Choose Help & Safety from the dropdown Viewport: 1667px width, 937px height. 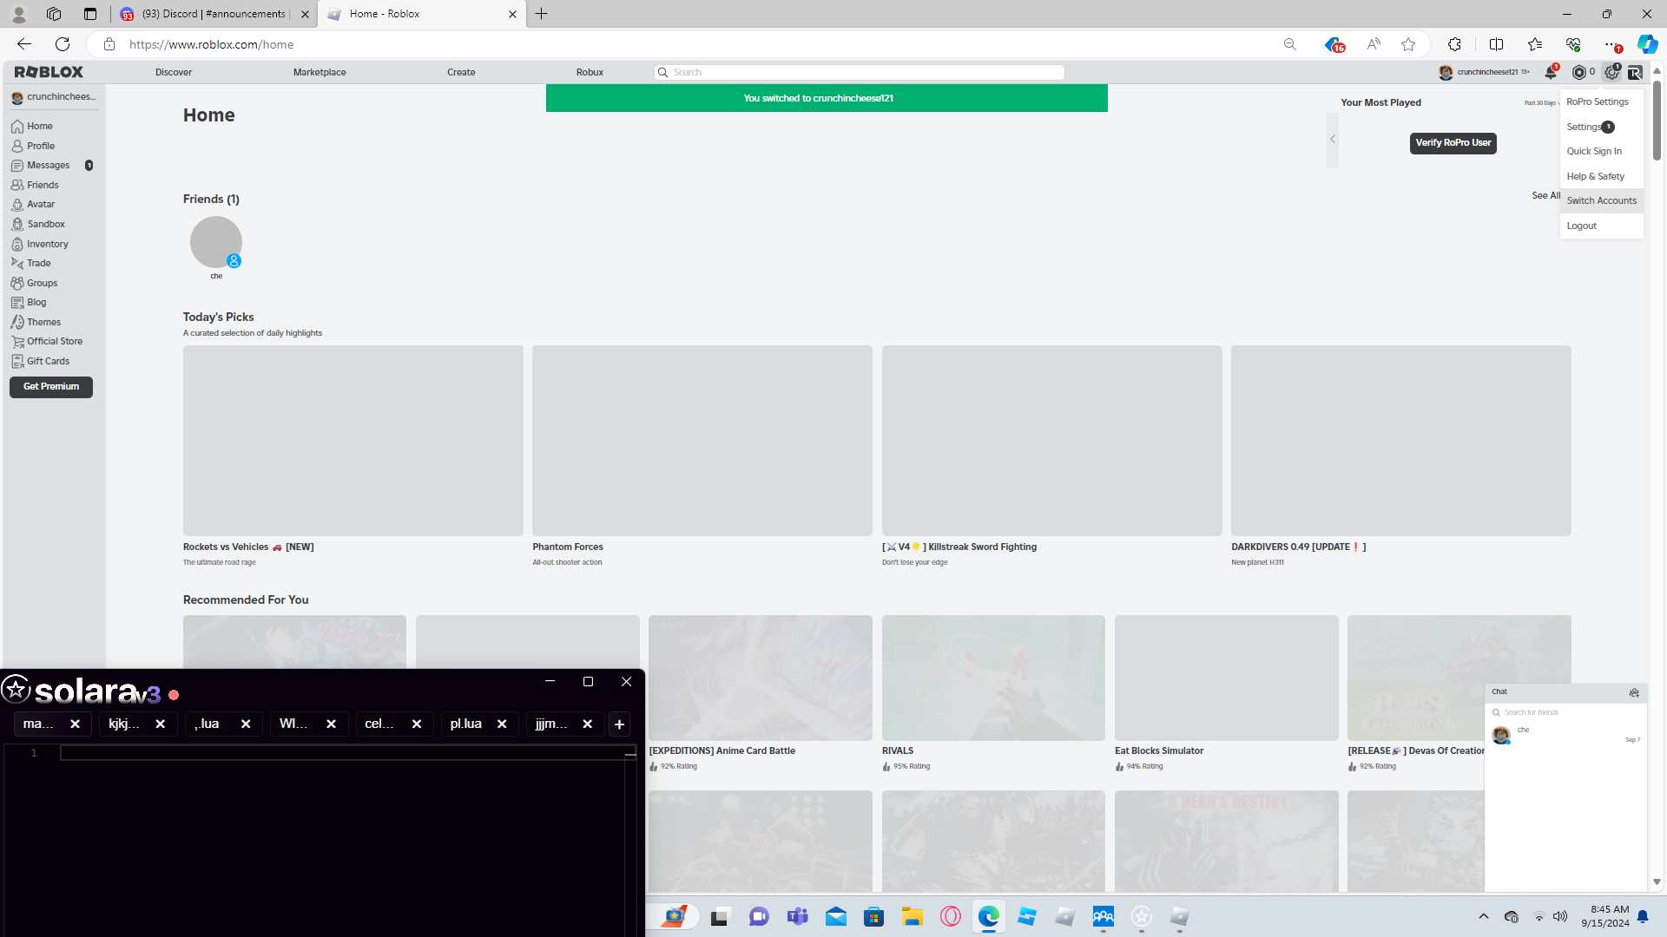(x=1601, y=176)
